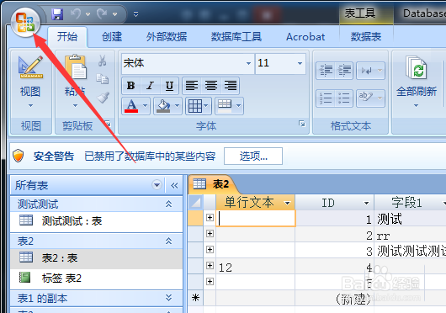Apply the red font color
446x313 pixels.
131,106
